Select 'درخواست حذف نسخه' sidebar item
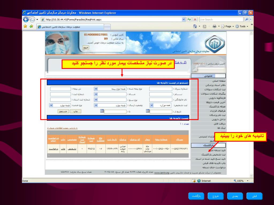This screenshot has width=274, height=205. 214,167
